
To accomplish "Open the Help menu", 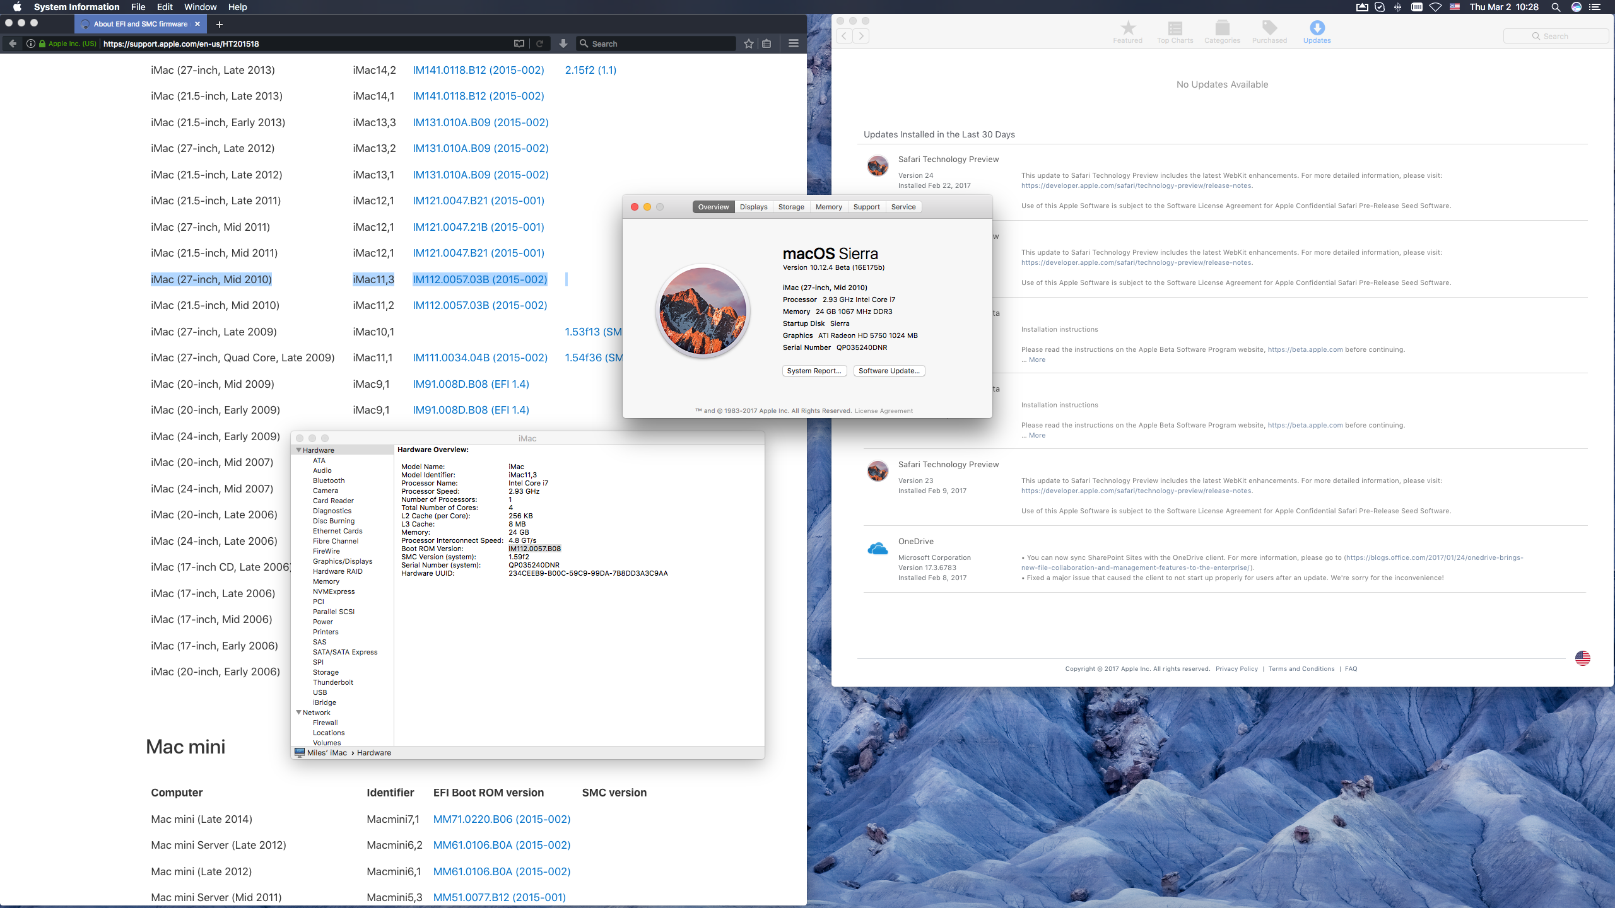I will [237, 7].
